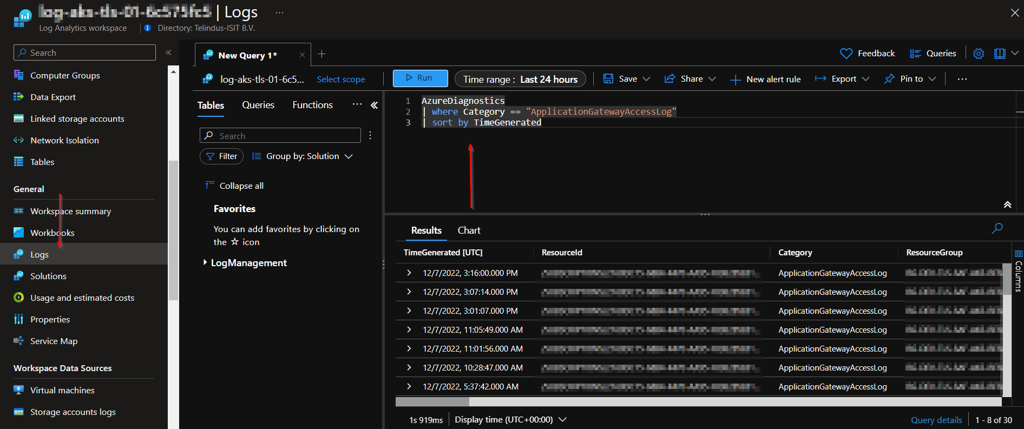
Task: Open Network Isolation page
Action: pyautogui.click(x=64, y=140)
